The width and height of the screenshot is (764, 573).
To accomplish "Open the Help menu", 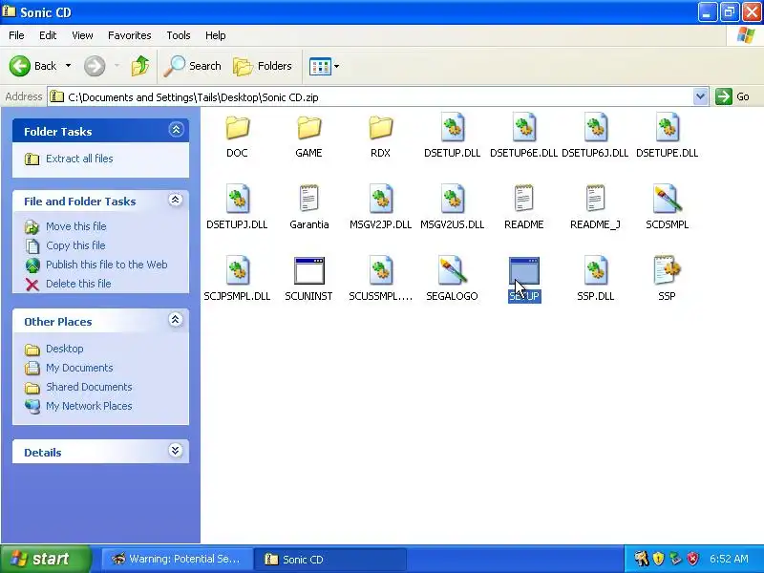I will [x=216, y=35].
